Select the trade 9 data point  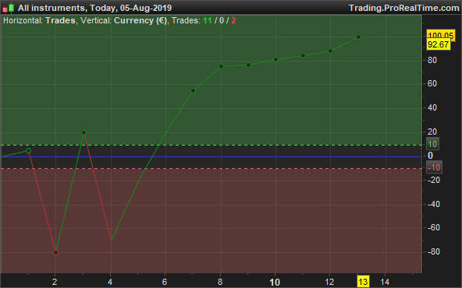tap(248, 65)
